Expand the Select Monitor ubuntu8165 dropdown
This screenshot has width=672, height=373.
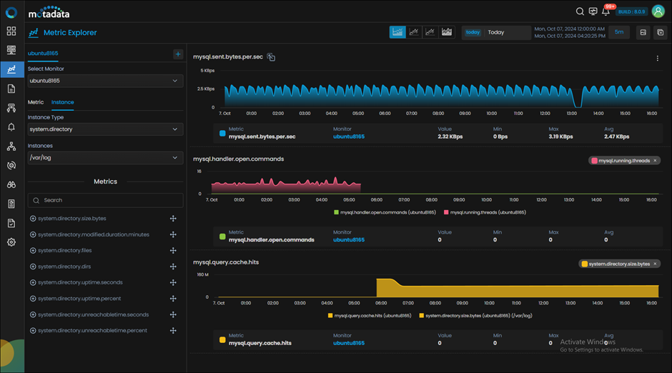pyautogui.click(x=105, y=81)
